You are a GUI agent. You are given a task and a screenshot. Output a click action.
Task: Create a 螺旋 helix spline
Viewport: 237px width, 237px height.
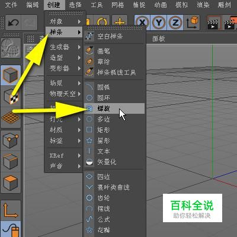point(114,108)
